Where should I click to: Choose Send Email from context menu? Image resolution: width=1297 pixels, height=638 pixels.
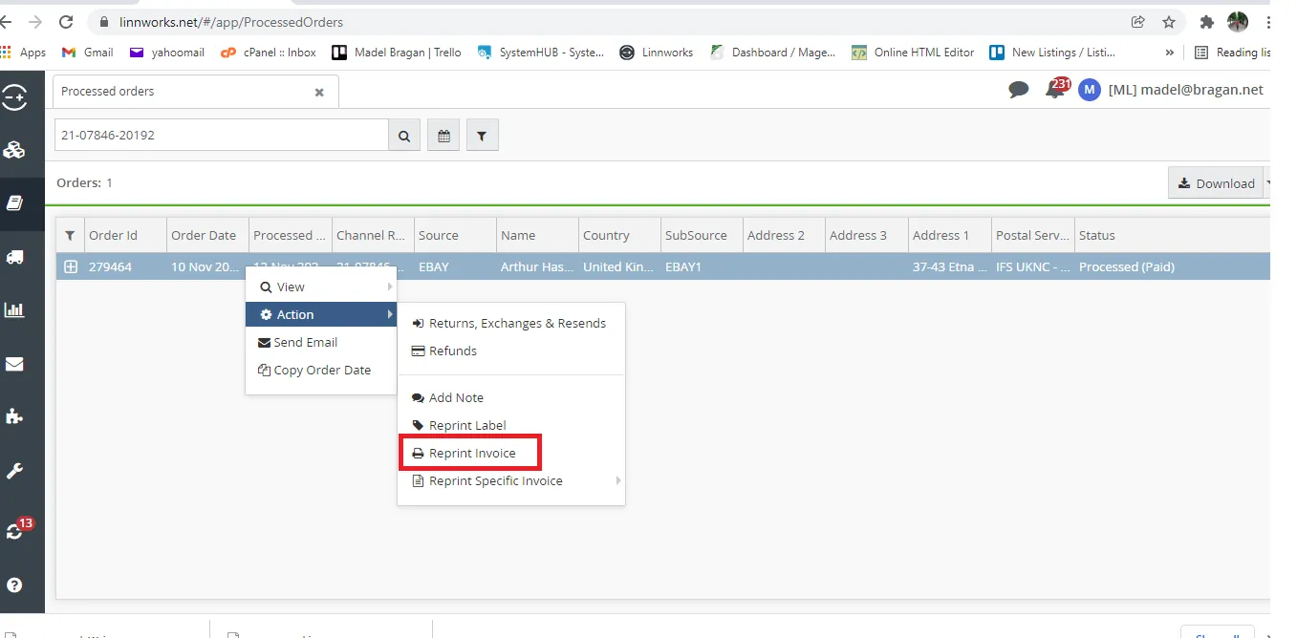(x=321, y=342)
